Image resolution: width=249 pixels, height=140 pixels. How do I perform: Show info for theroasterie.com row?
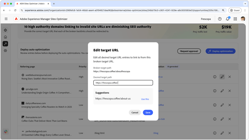click(215, 119)
